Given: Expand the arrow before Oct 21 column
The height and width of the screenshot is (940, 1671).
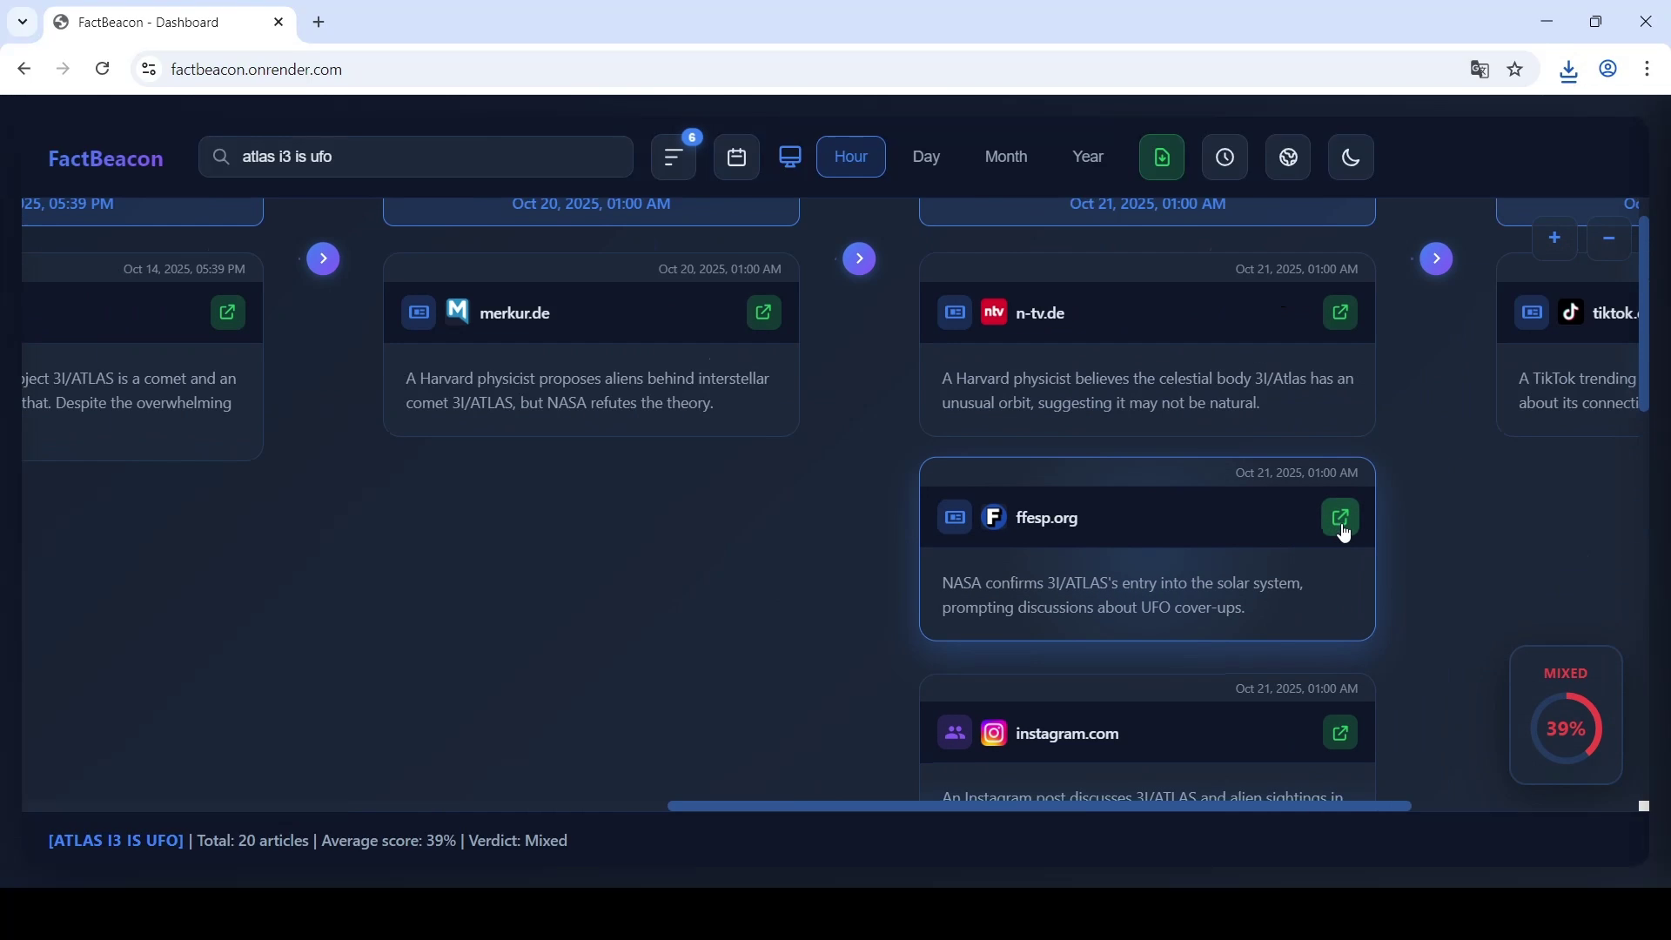Looking at the screenshot, I should coord(860,258).
